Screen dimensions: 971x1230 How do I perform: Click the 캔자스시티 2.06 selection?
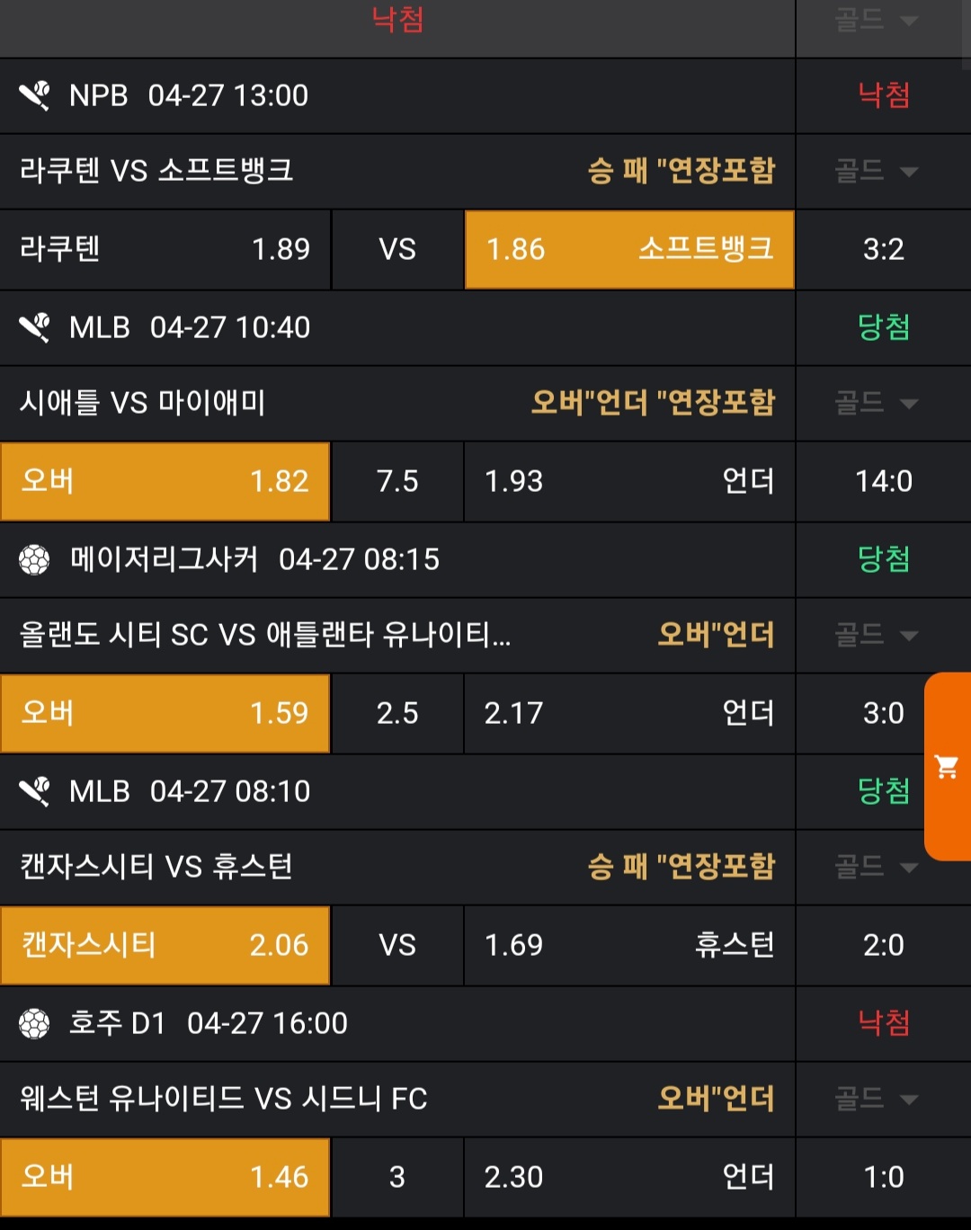[165, 945]
